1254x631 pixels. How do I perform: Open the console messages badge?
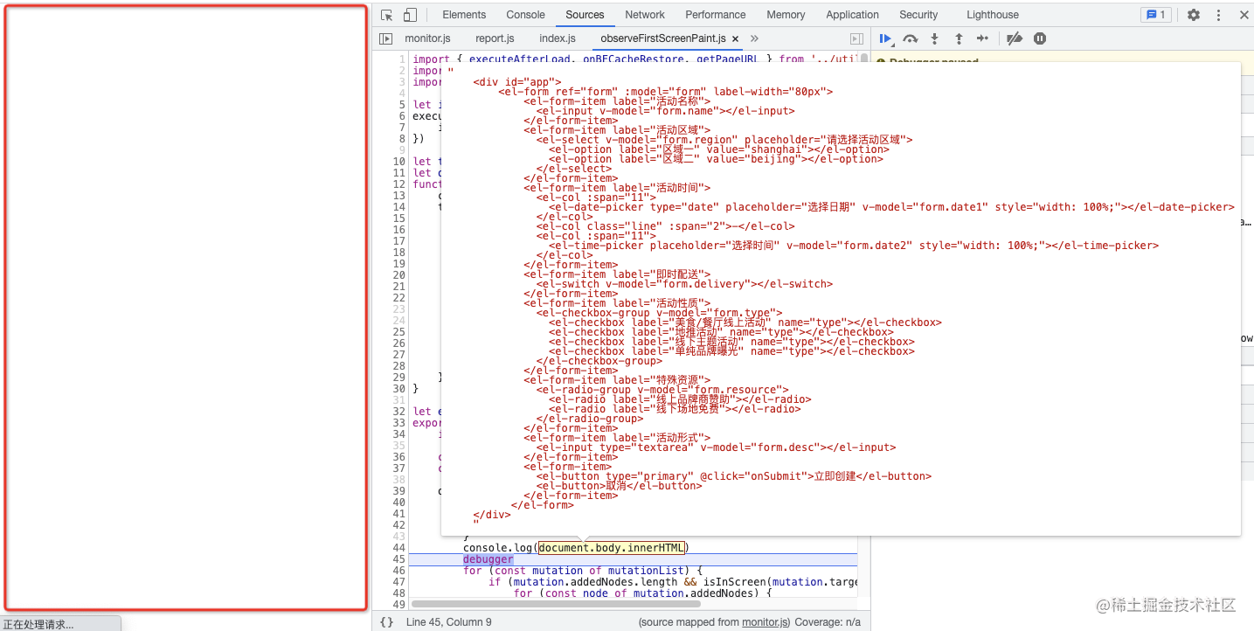point(1156,15)
